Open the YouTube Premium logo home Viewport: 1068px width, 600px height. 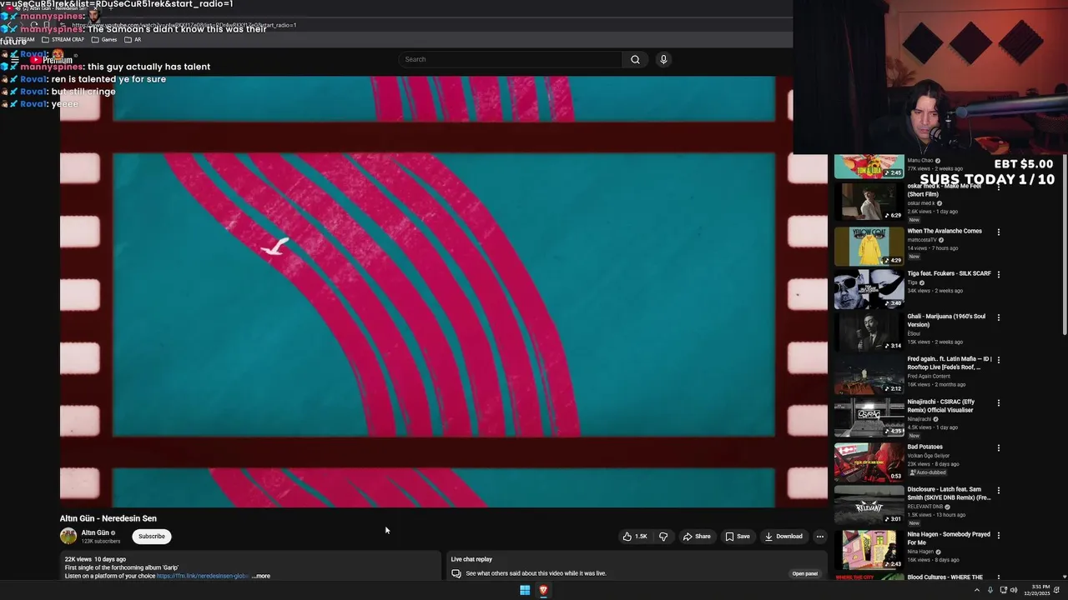pos(52,60)
